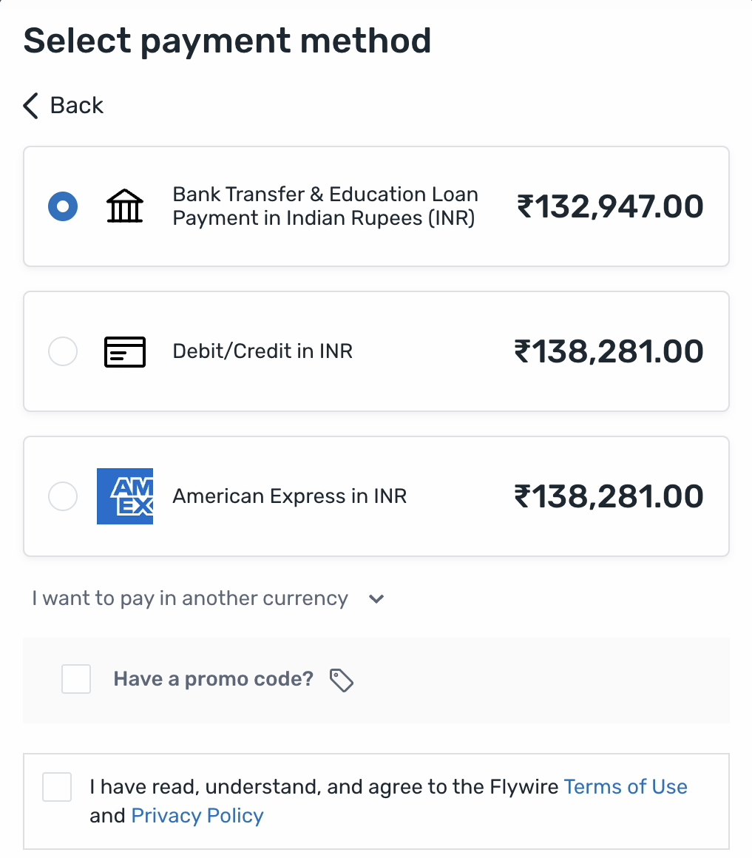
Task: Open the Terms of Use link
Action: (626, 787)
